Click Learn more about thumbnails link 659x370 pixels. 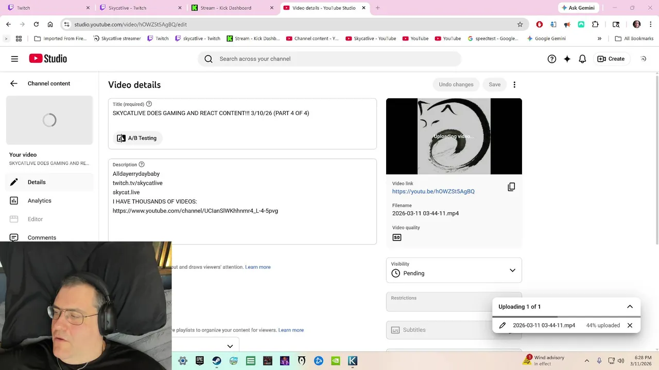(x=257, y=267)
